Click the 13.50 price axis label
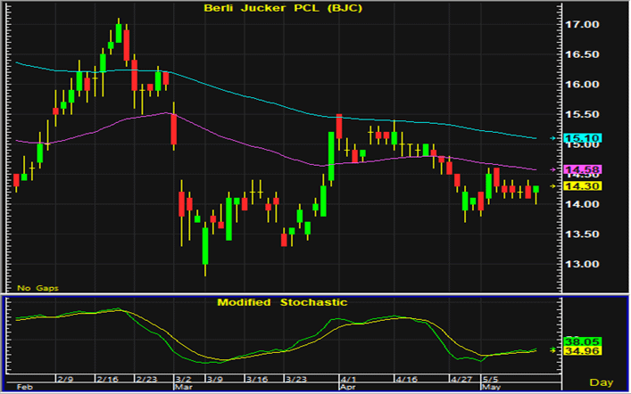Viewport: 631px width, 394px height. (x=582, y=234)
